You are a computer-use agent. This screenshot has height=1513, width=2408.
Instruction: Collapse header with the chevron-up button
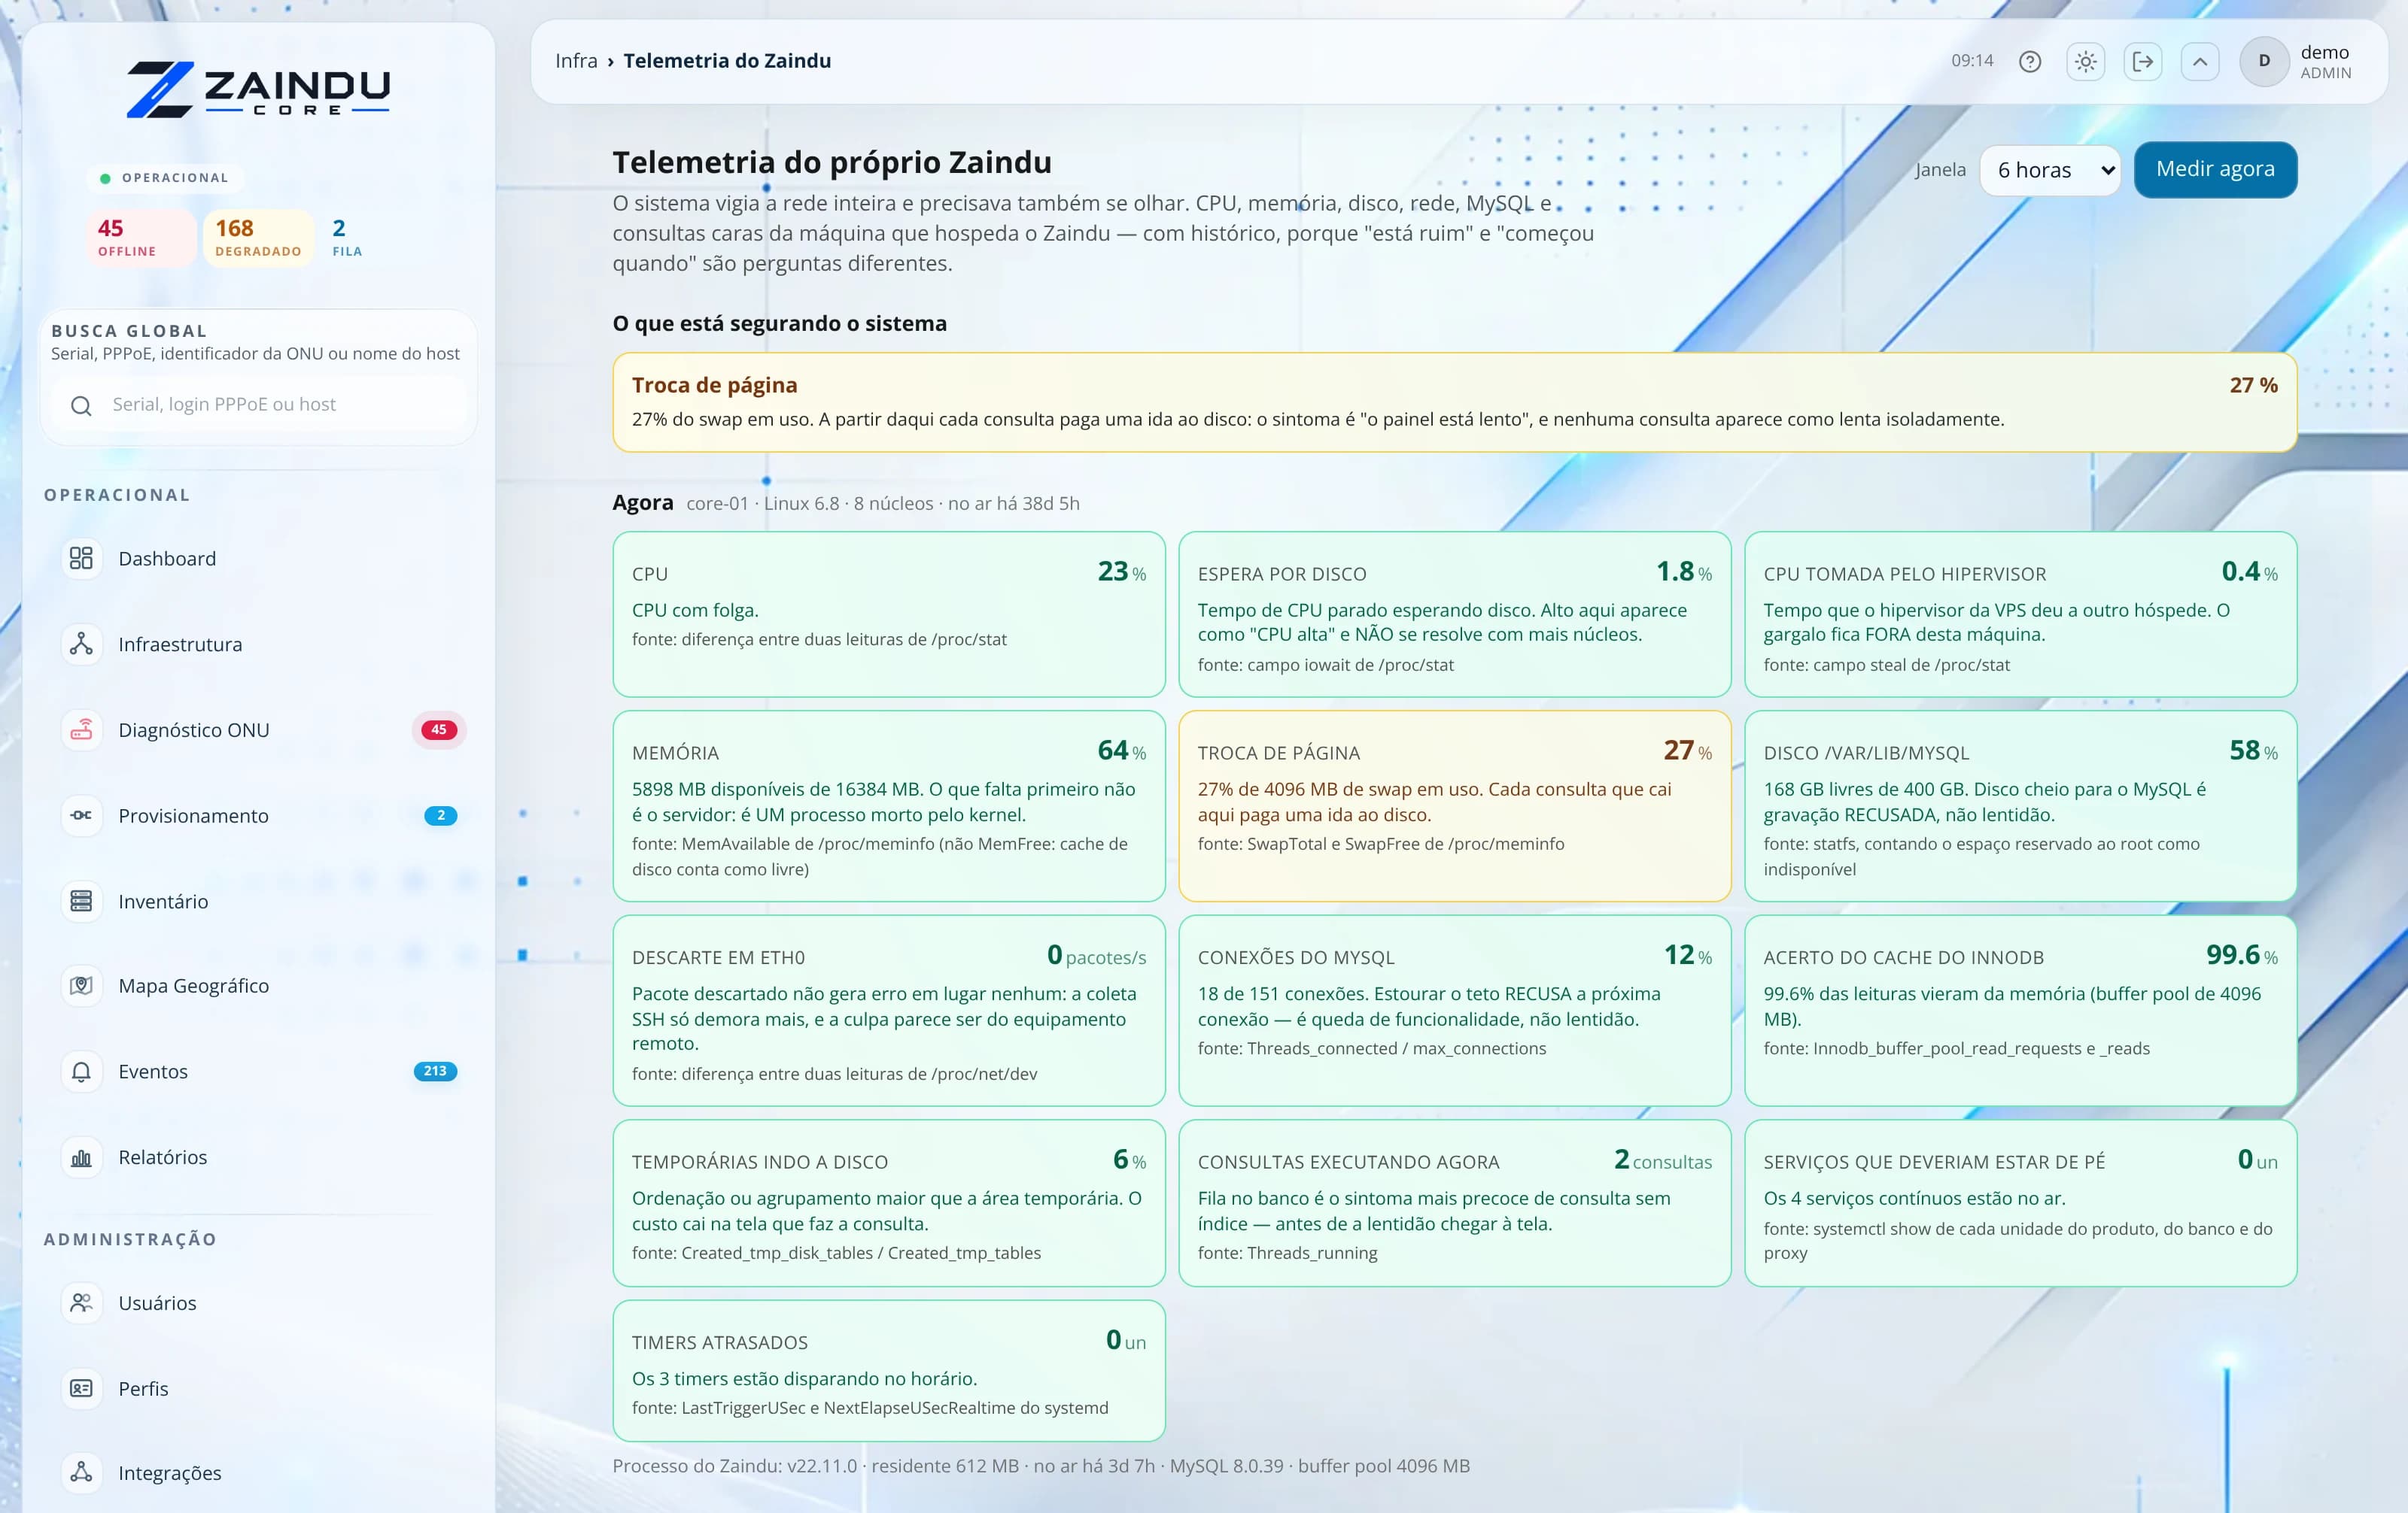point(2199,61)
